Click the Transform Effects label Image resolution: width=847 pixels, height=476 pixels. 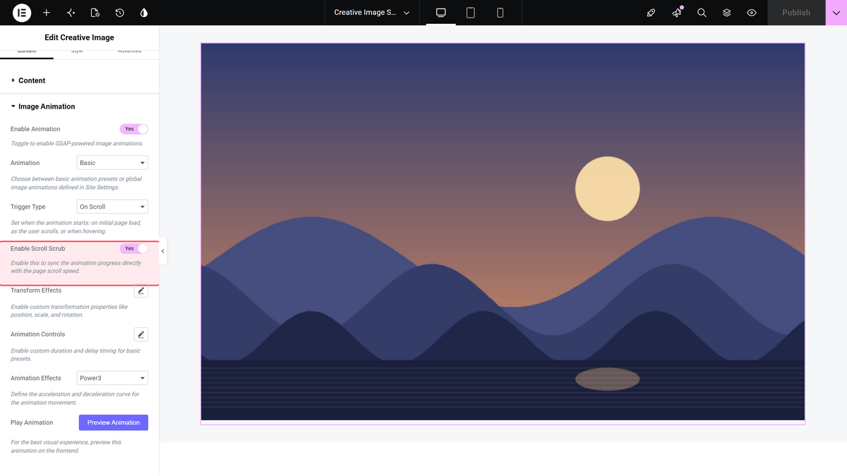click(x=36, y=291)
